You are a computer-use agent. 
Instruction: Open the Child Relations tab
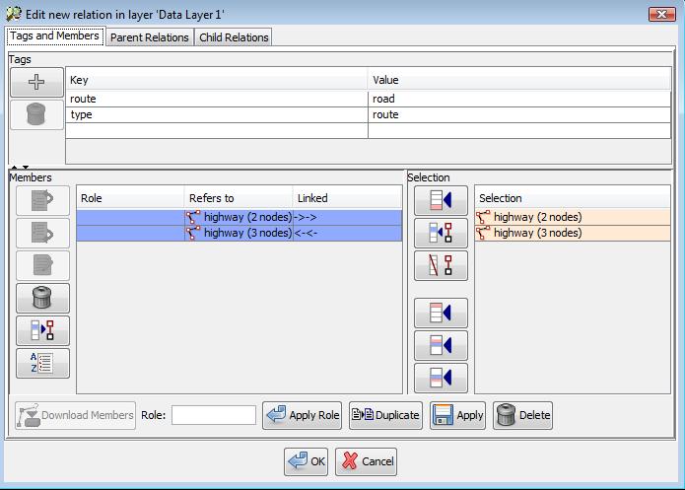pos(233,37)
